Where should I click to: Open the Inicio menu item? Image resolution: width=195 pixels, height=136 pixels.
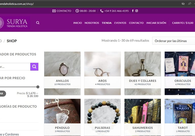tap(77, 23)
